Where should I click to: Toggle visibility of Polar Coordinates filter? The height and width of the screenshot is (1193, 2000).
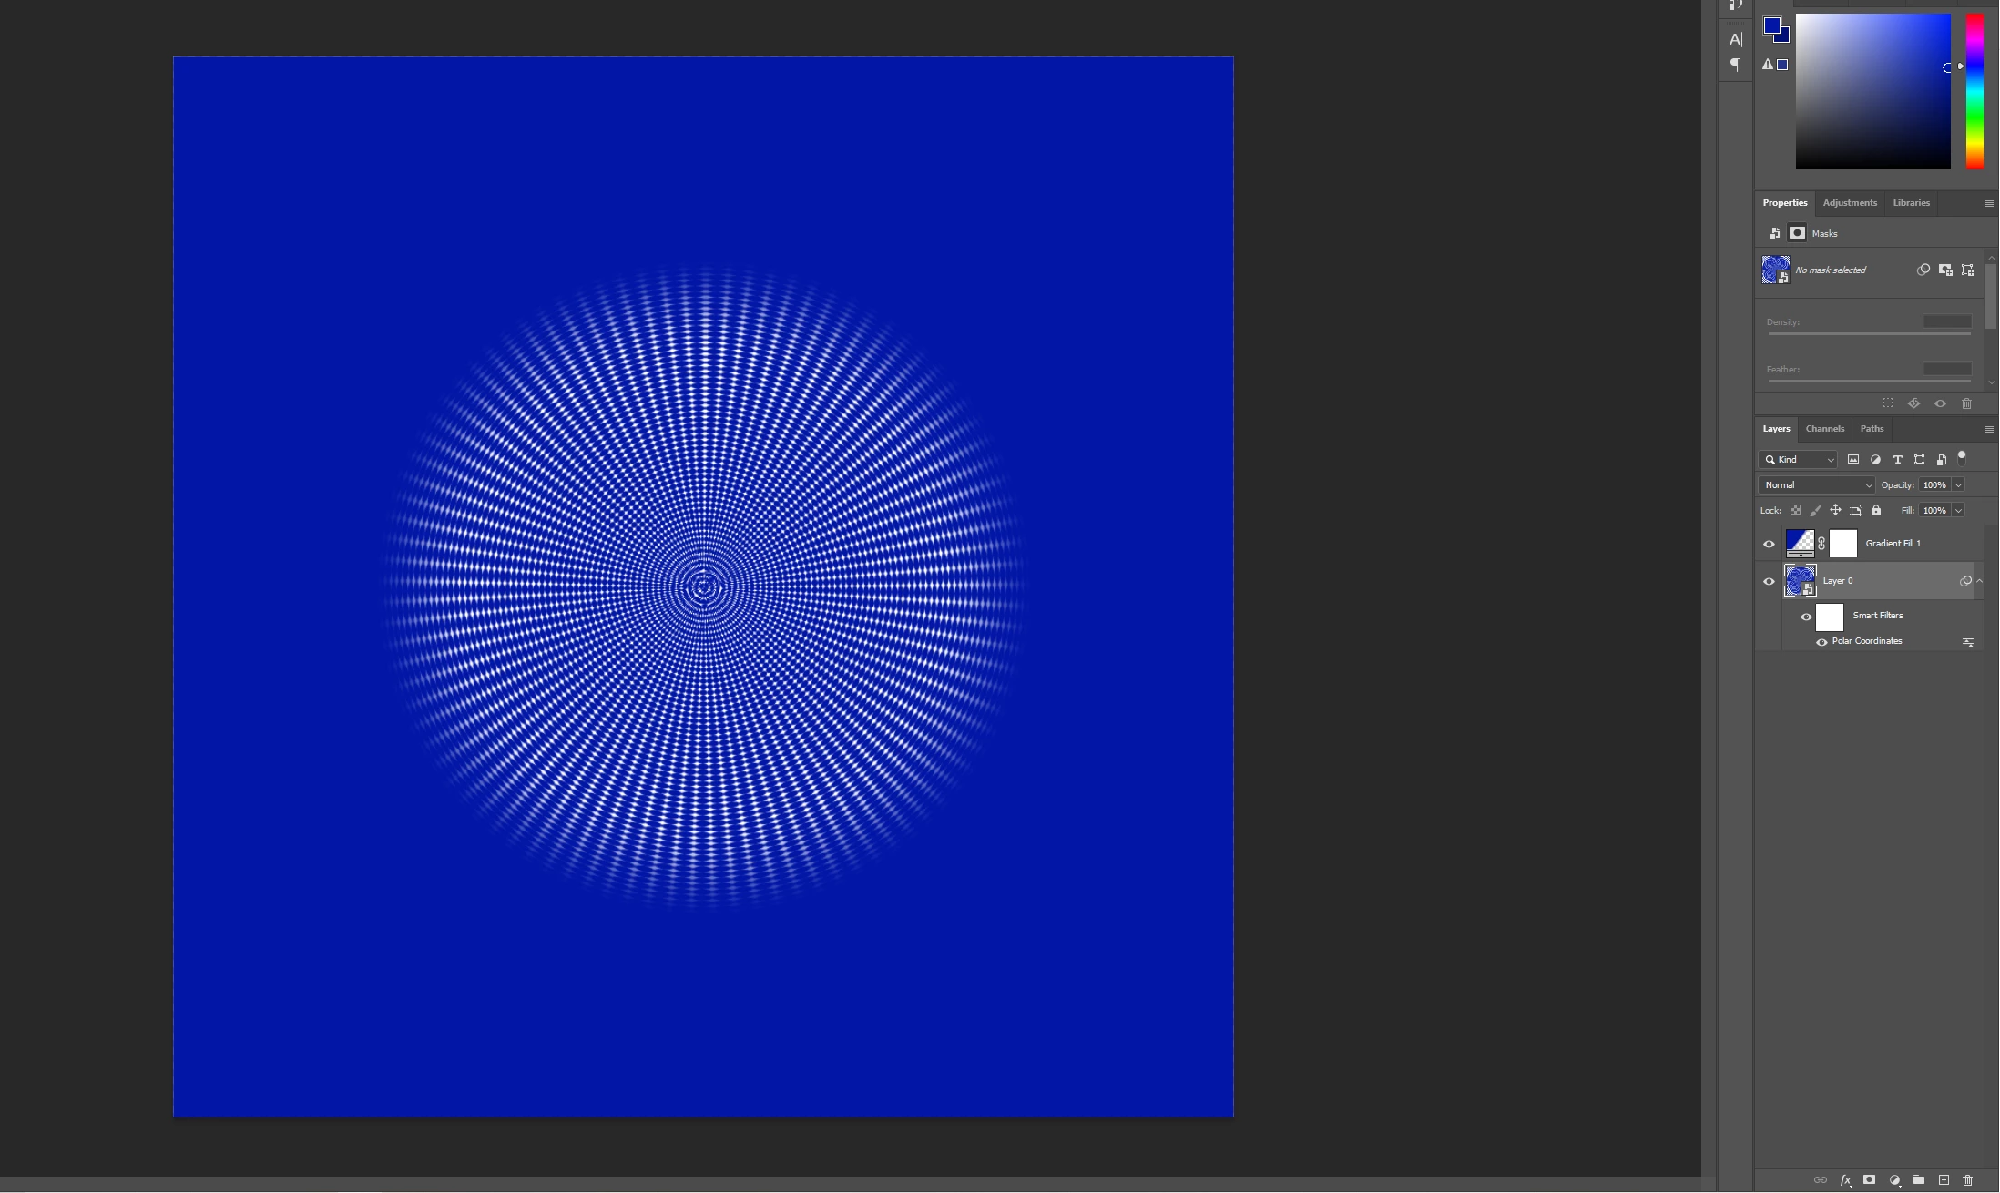coord(1821,642)
